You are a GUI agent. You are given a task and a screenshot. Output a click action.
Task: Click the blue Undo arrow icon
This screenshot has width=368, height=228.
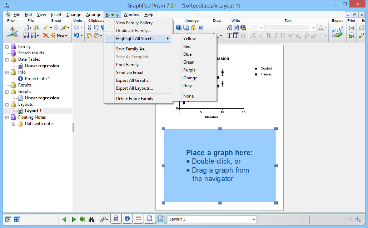(76, 35)
